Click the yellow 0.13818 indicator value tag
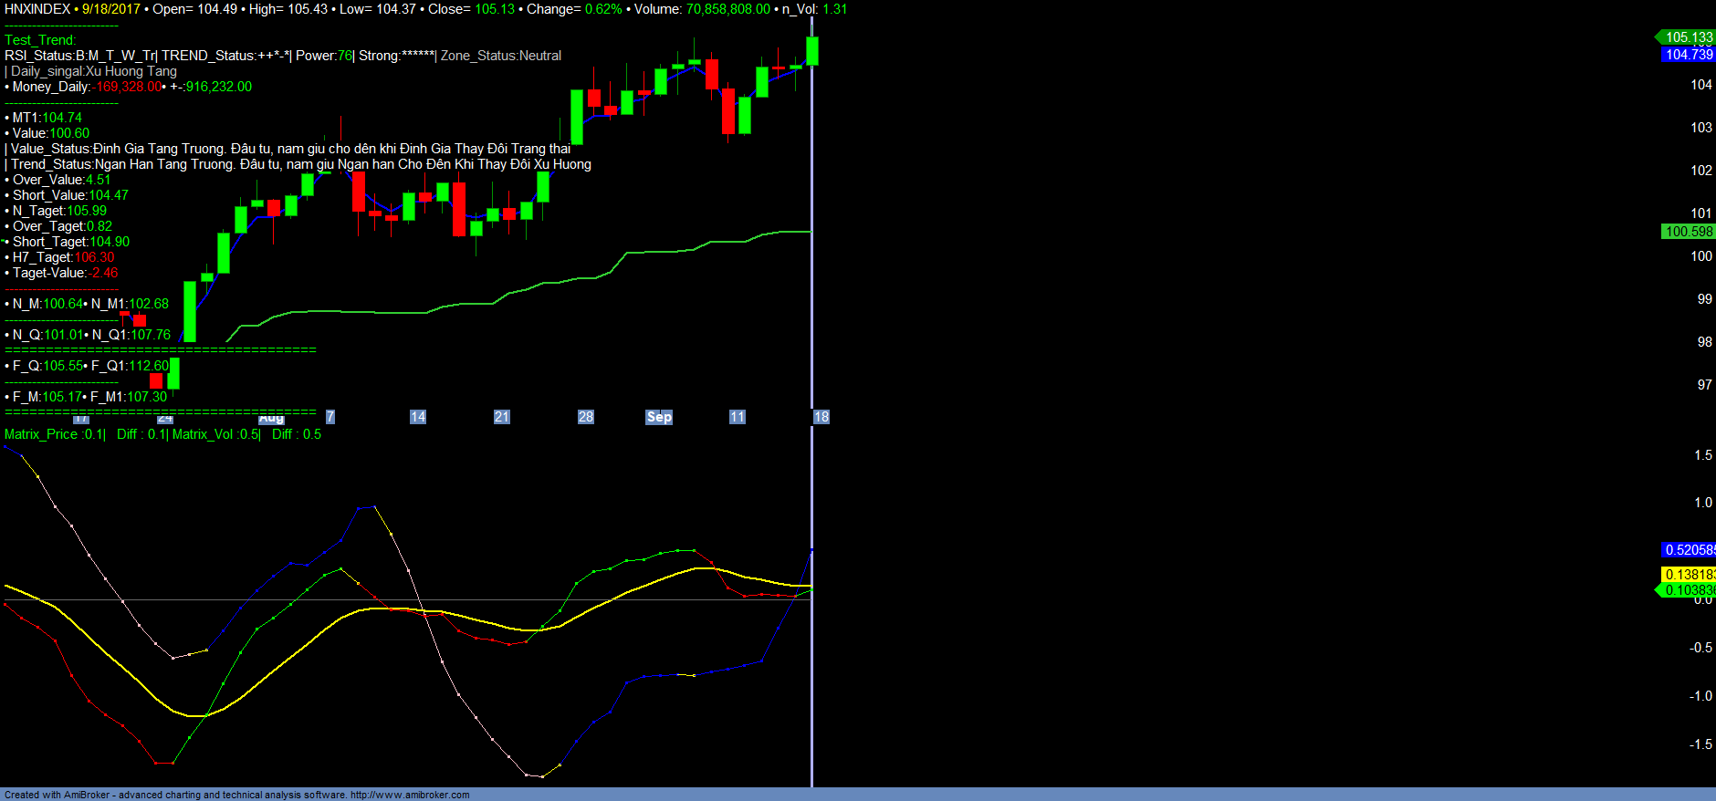This screenshot has width=1716, height=801. point(1688,575)
